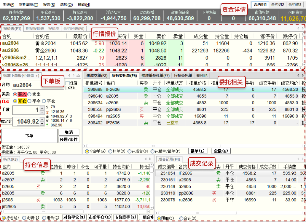Click the GFD order-validity indicator
Viewport: 306px width, 222px height.
pos(71,88)
